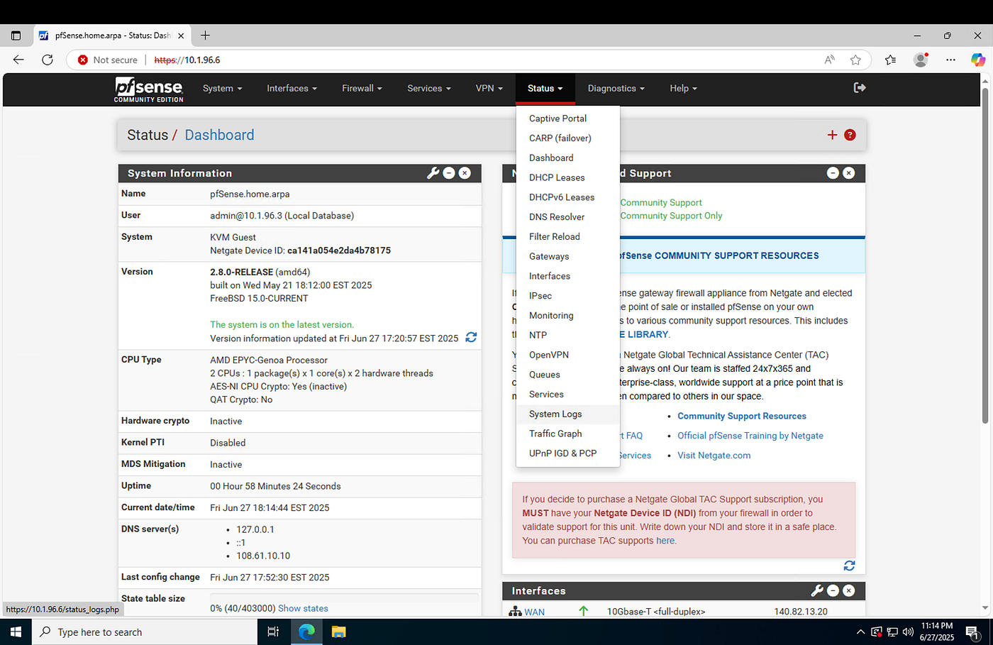Add page to favorites star icon

coord(855,60)
